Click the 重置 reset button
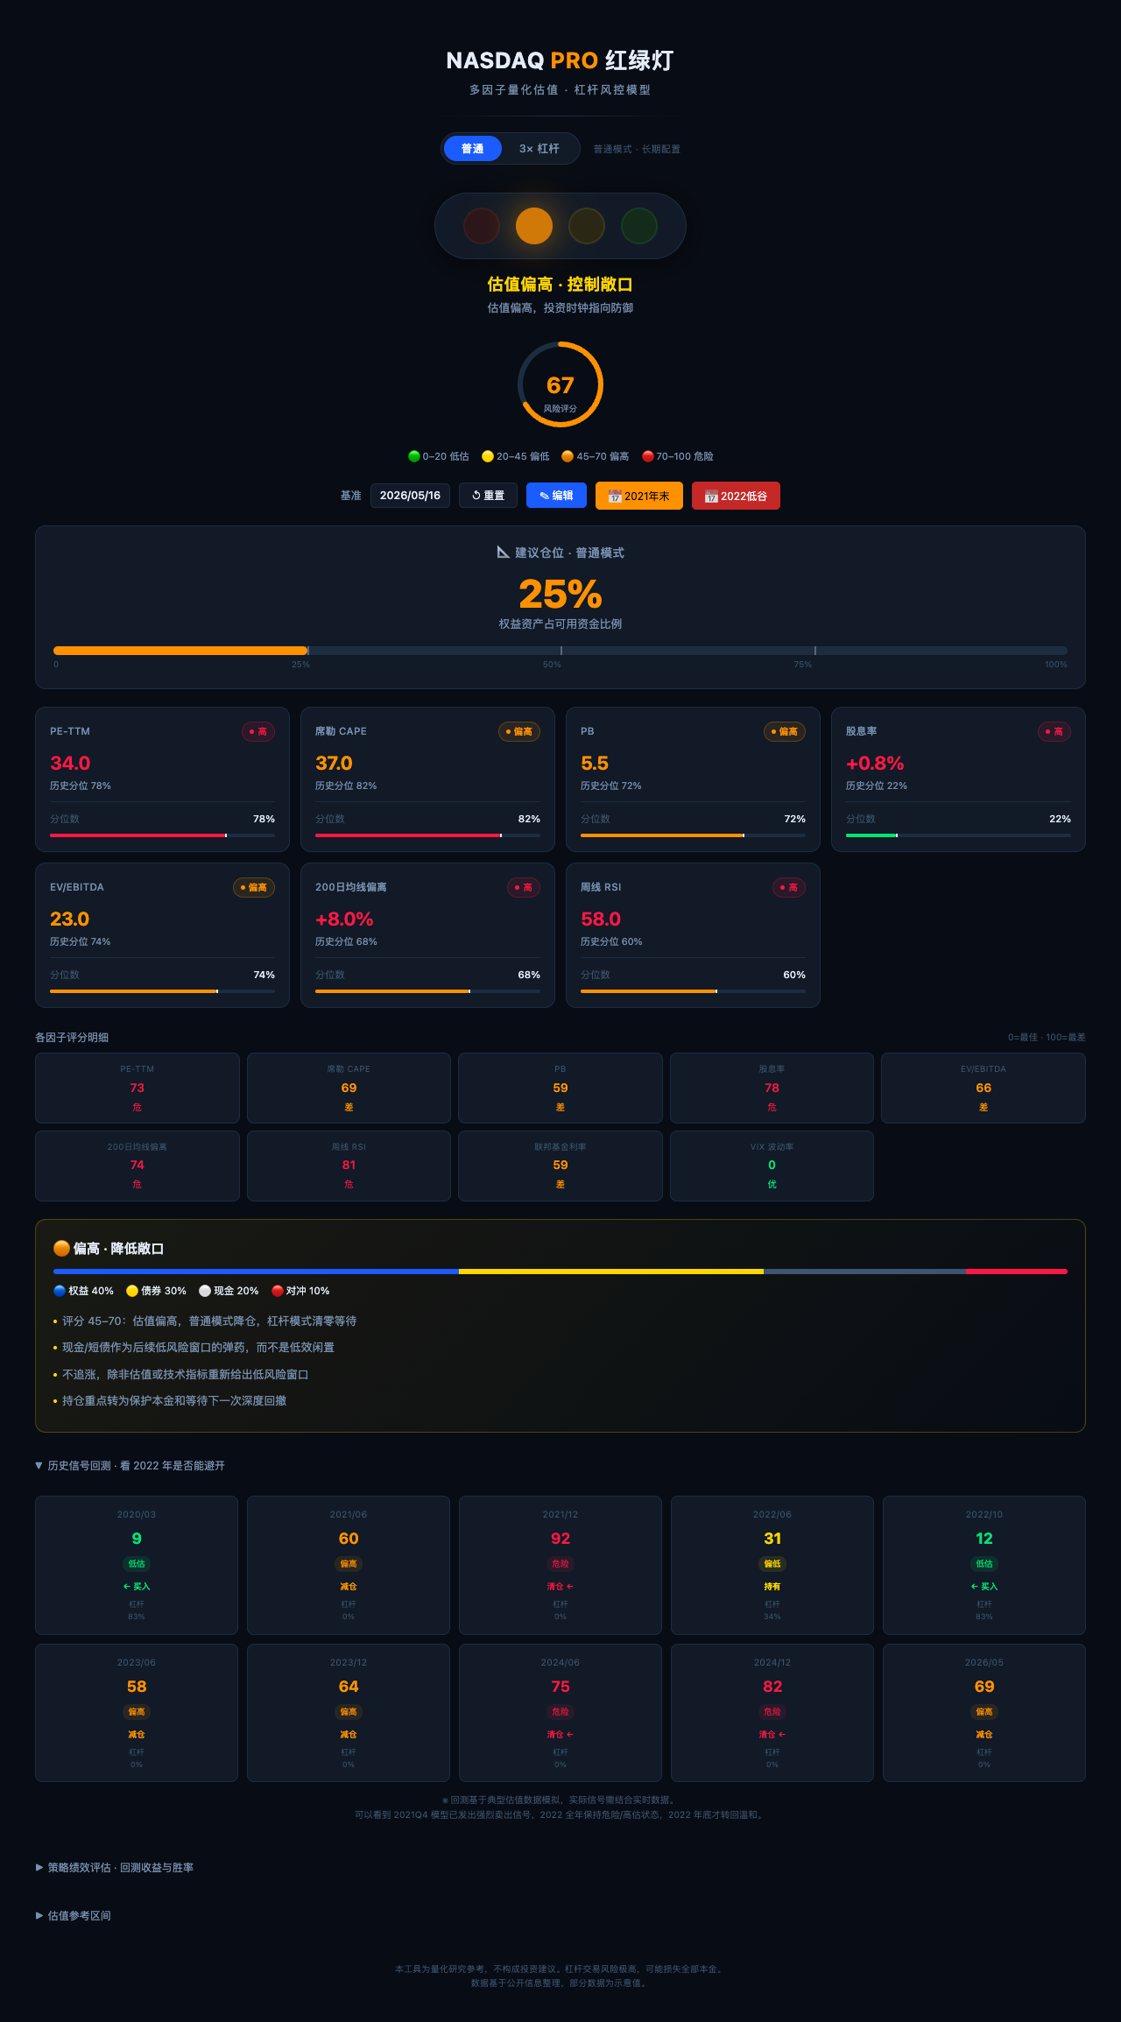 point(488,496)
